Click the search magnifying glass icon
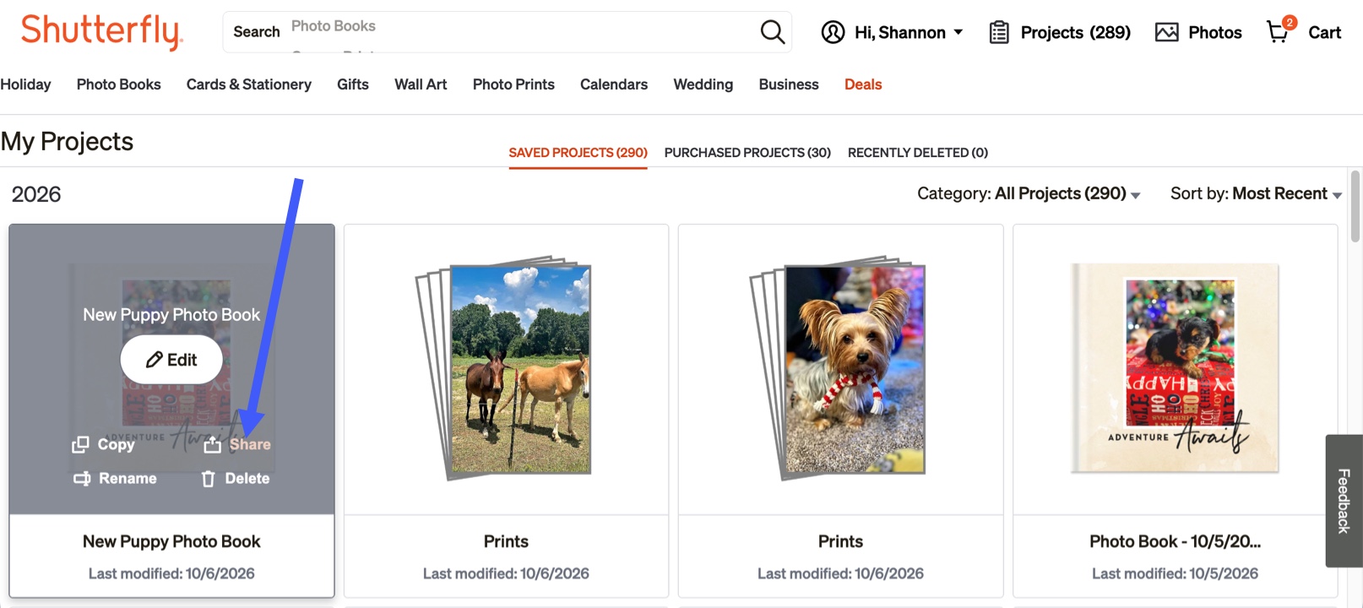The image size is (1363, 608). [x=772, y=32]
